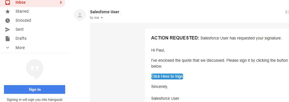Open the Drafts folder
This screenshot has width=289, height=102.
click(21, 39)
